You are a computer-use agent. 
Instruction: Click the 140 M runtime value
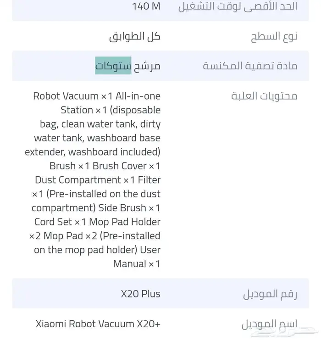click(146, 6)
